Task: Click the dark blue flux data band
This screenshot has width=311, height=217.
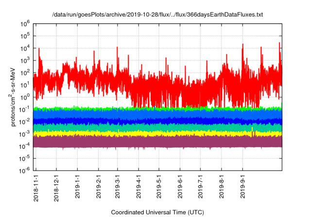Action: (146, 121)
